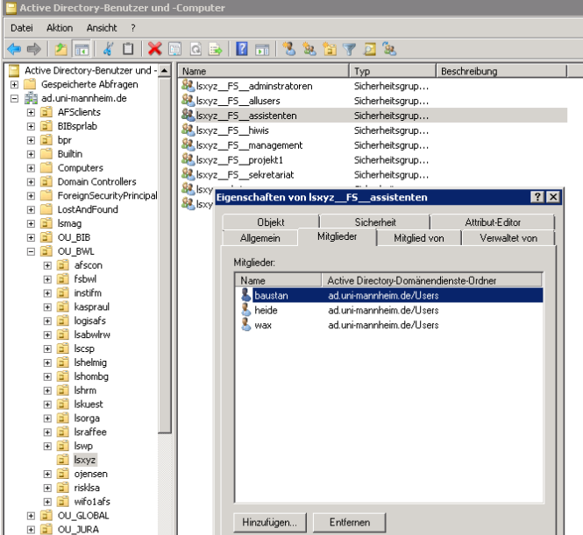The width and height of the screenshot is (583, 535).
Task: Click the Hinzufügen... button
Action: tap(270, 523)
